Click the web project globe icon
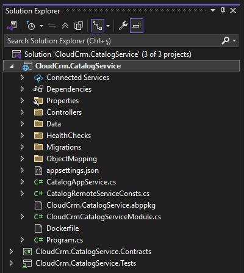244x273 pixels. click(27, 66)
